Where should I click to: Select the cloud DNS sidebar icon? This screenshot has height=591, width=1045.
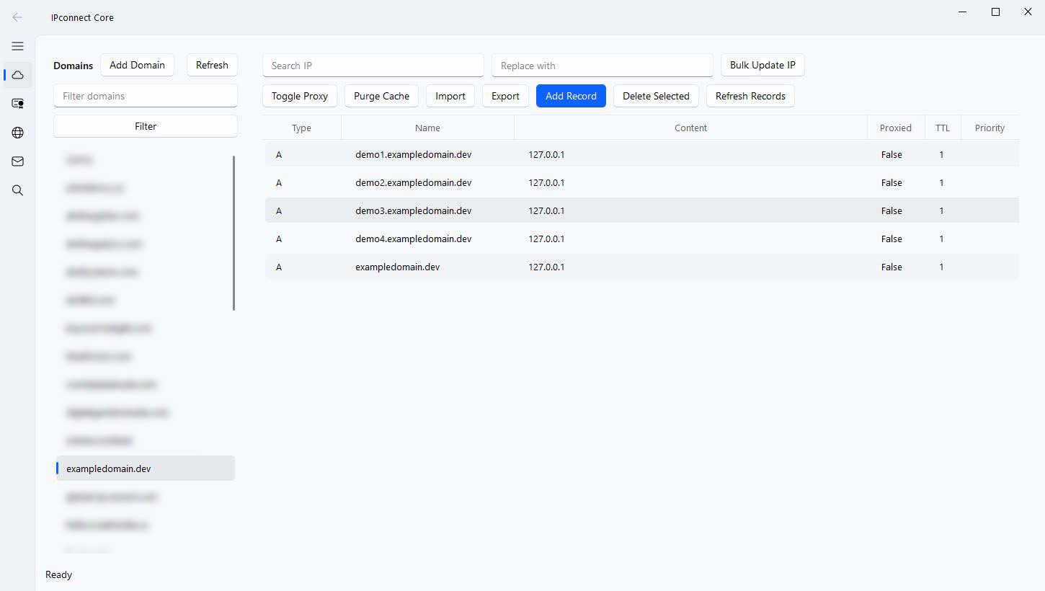click(x=17, y=74)
